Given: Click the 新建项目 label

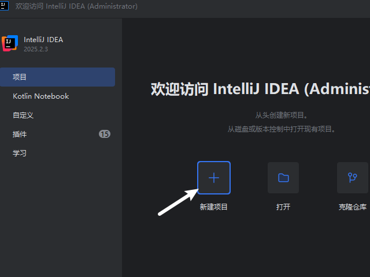Looking at the screenshot, I should pos(214,207).
